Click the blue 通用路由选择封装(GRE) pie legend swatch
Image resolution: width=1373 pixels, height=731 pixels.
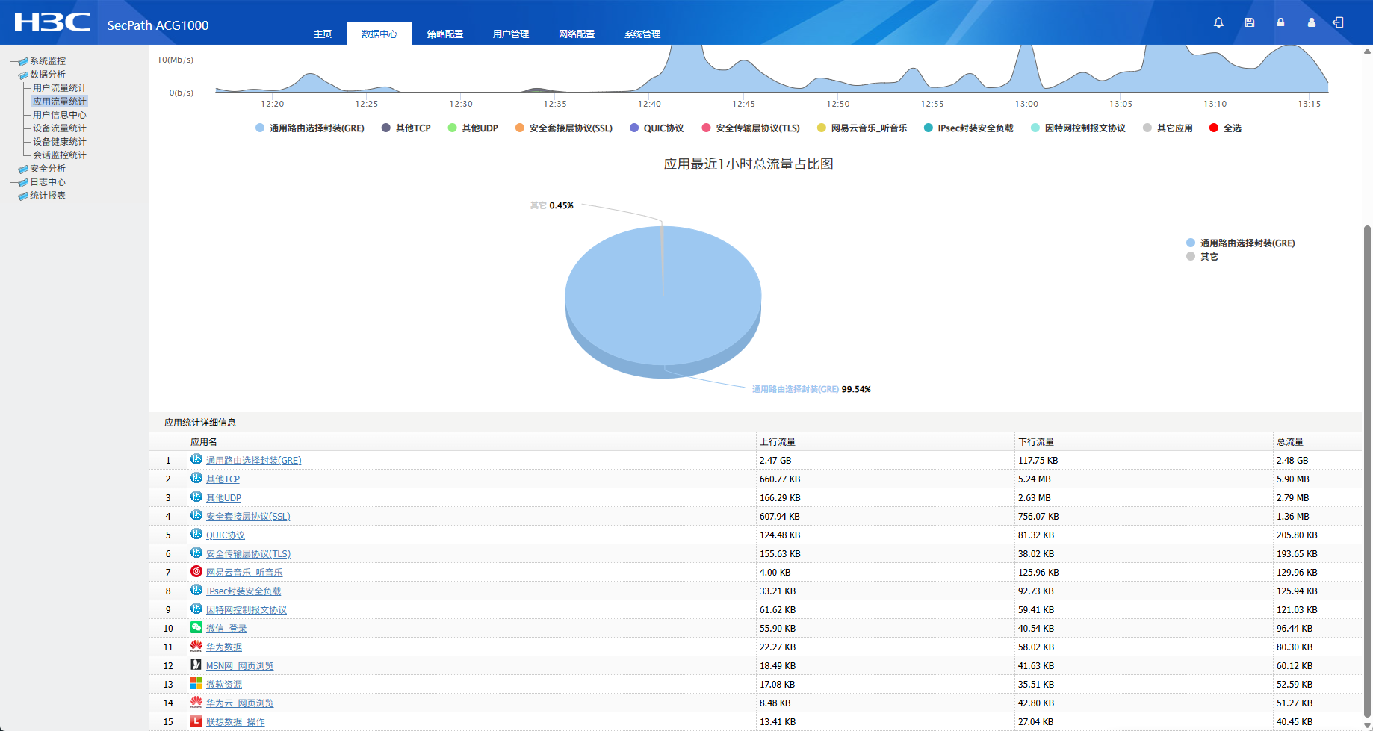1191,243
